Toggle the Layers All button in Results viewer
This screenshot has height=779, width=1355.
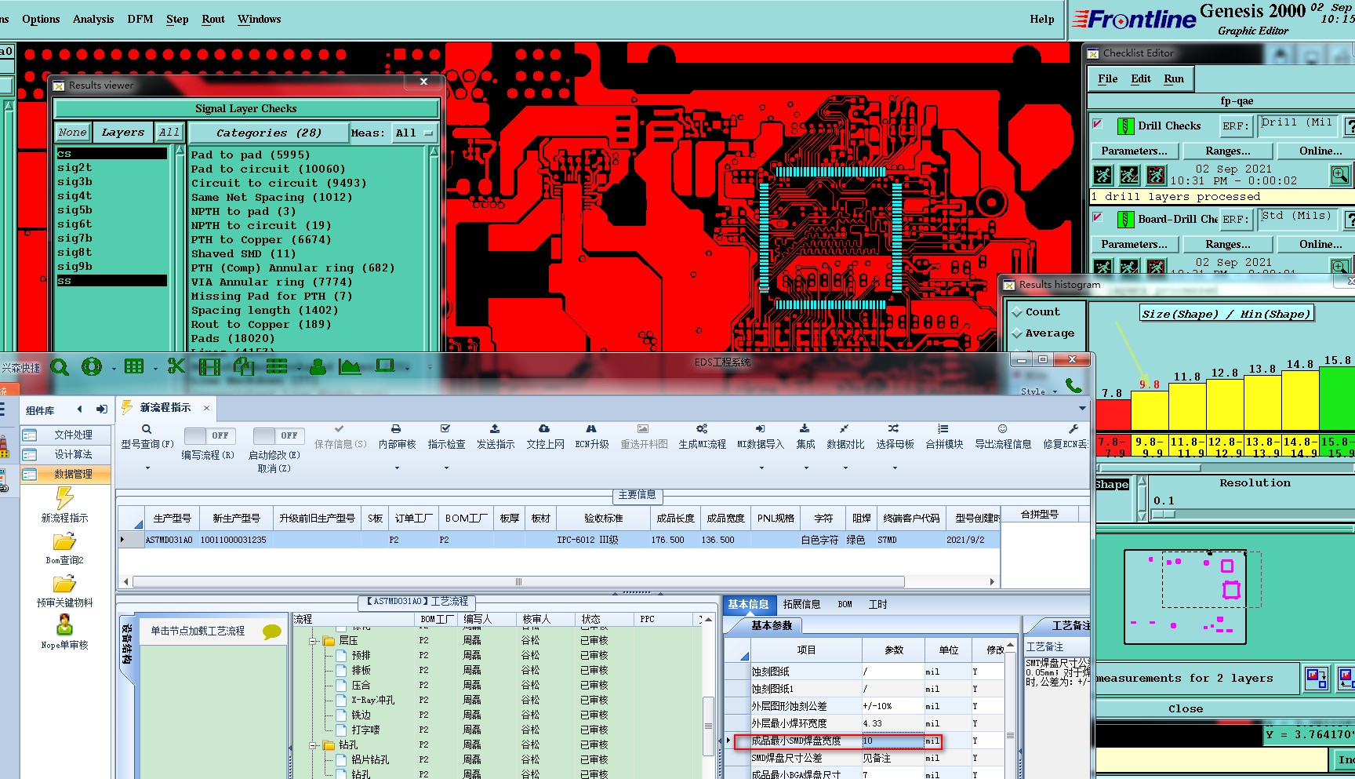[x=169, y=133]
